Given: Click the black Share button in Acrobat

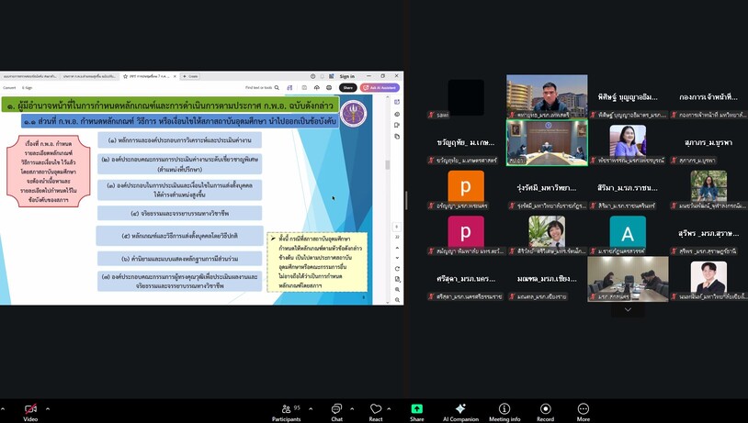Looking at the screenshot, I should (x=347, y=88).
